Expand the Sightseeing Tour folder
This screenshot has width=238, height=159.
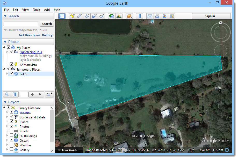[x=7, y=52]
